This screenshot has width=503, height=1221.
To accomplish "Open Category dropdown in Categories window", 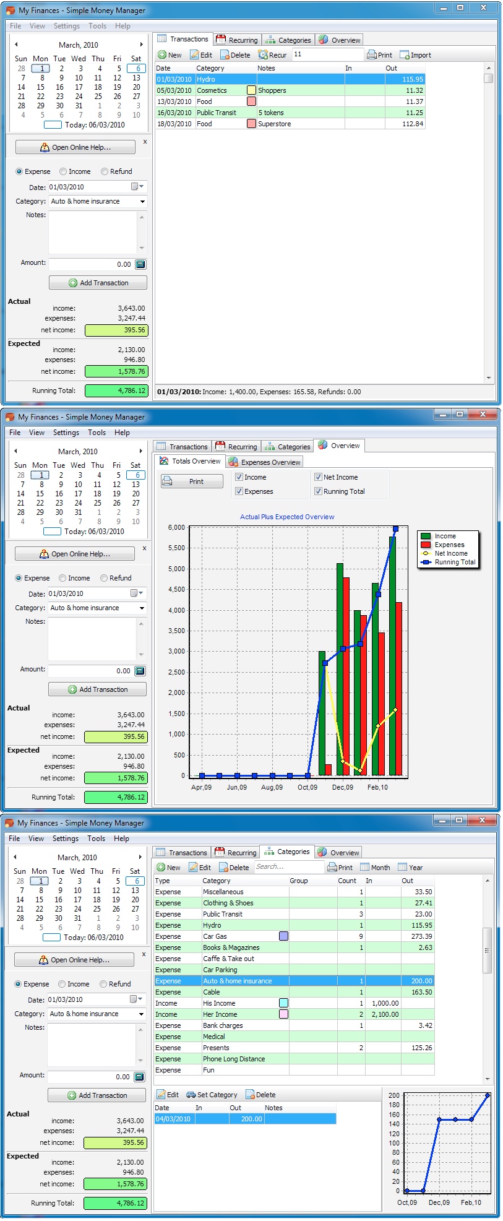I will (141, 1014).
